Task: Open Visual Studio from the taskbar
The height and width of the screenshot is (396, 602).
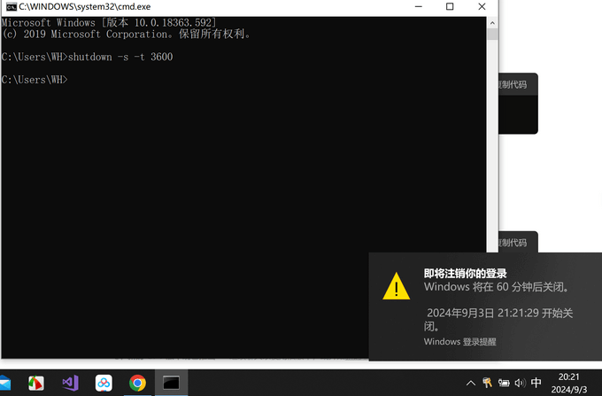Action: [70, 383]
